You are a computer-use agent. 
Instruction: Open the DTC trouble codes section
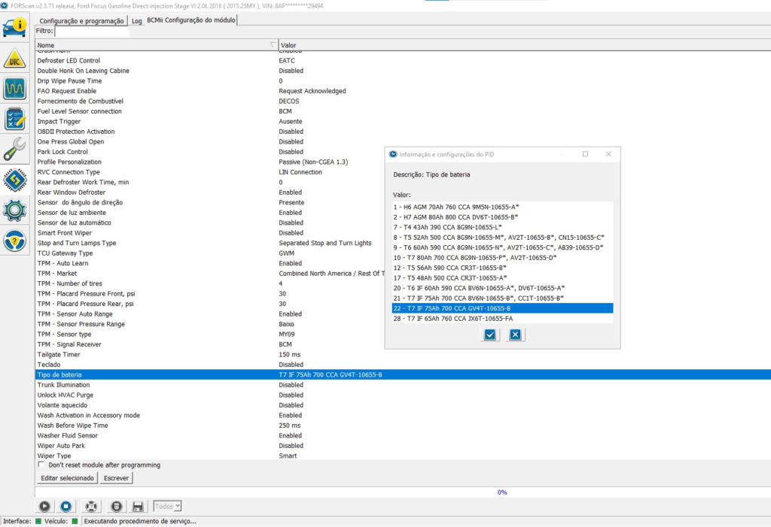pyautogui.click(x=15, y=59)
